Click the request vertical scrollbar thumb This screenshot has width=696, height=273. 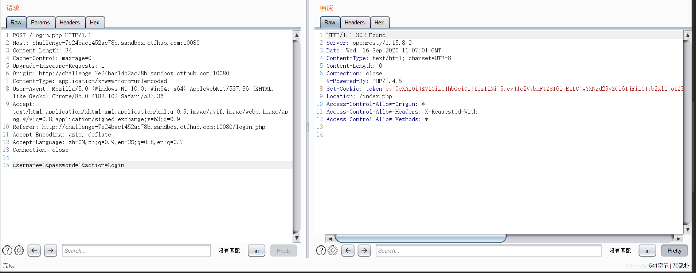click(297, 136)
